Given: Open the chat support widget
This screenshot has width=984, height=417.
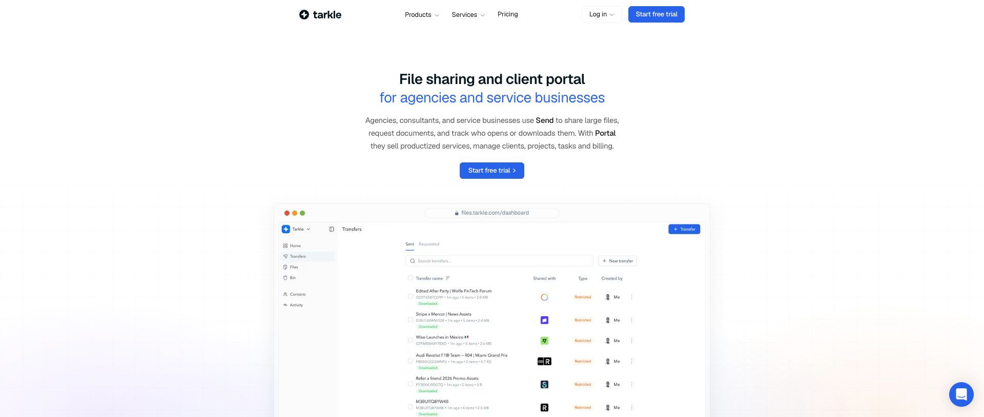Looking at the screenshot, I should click(x=961, y=394).
